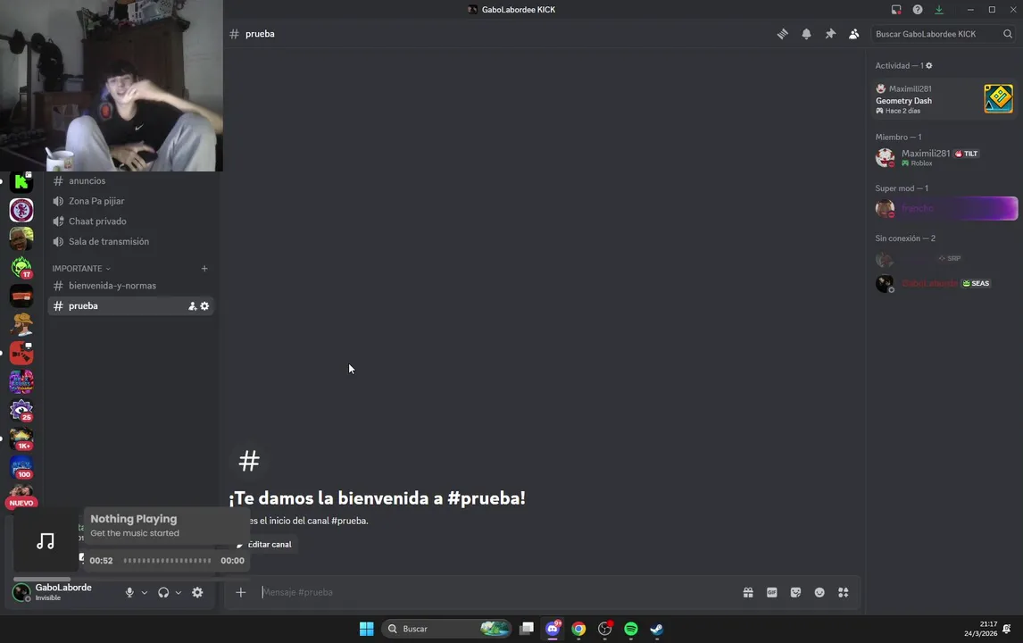Select the anuncios text channel
The width and height of the screenshot is (1023, 643).
130,180
